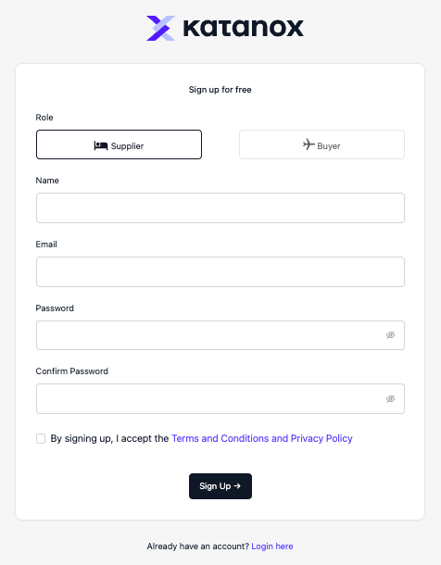Focus the Name input field
This screenshot has width=441, height=565.
tap(220, 207)
